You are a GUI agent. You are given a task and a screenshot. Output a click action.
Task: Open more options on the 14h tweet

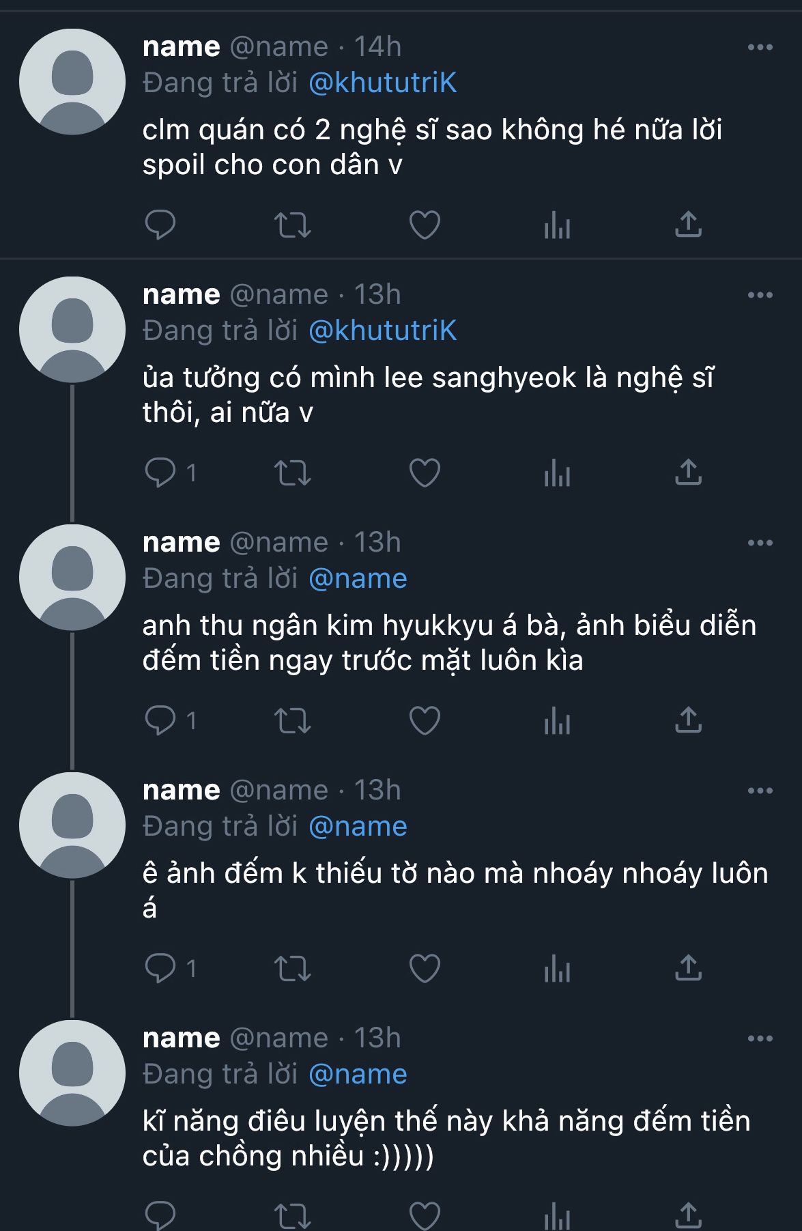click(x=760, y=47)
